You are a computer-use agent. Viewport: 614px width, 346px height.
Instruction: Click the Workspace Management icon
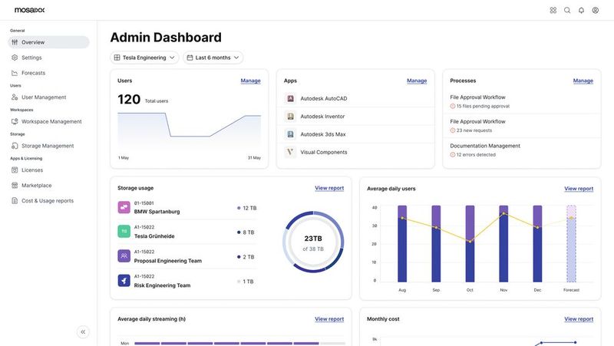15,121
